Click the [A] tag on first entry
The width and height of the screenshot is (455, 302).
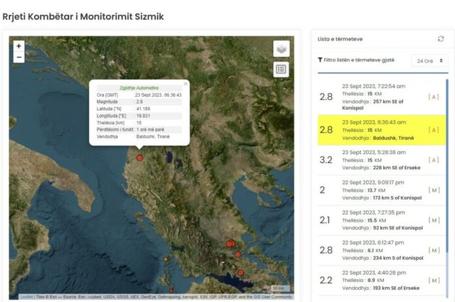[x=434, y=97]
